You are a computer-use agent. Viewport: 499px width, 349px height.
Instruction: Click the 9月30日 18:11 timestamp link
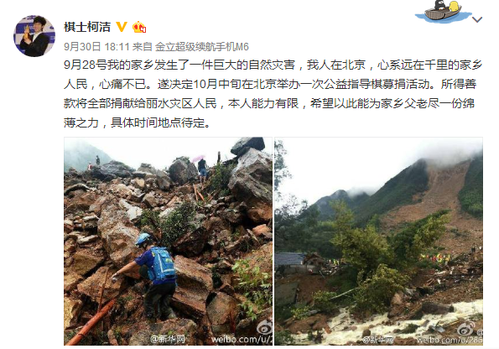[96, 47]
